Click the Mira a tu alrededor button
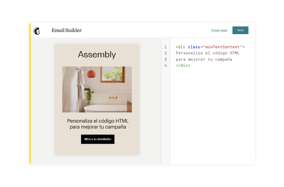 [98, 139]
